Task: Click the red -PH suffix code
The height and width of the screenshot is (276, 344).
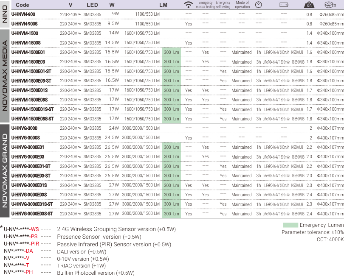Action: pyautogui.click(x=28, y=272)
